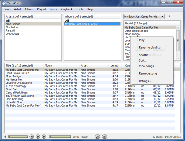
Task: Choose Remove song in context menu
Action: click(x=152, y=73)
